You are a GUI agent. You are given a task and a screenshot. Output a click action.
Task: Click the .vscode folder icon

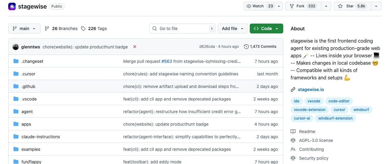point(16,99)
